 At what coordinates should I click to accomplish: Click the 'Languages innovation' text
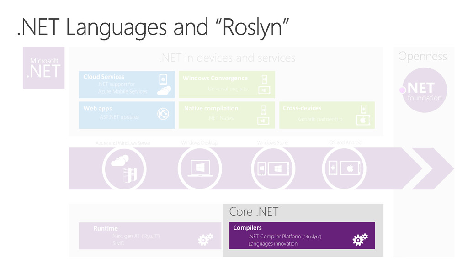pos(273,244)
